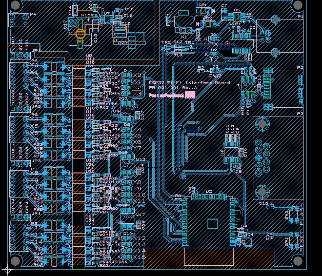Select the JP1 jumper label
The image size is (322, 276).
pos(36,51)
